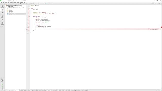Open the Projects mode
The height and width of the screenshot is (91, 162).
coord(2,20)
